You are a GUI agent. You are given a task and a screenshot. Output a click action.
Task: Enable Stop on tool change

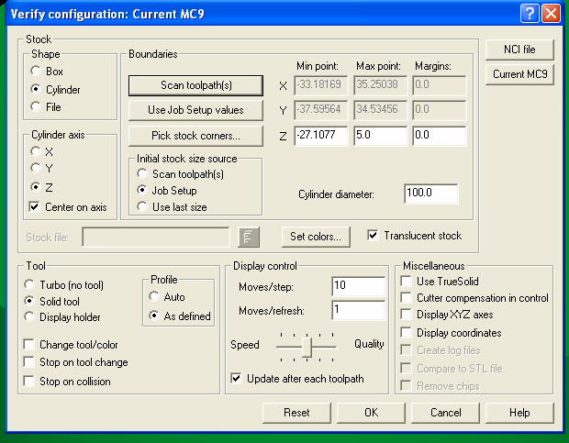coord(29,361)
